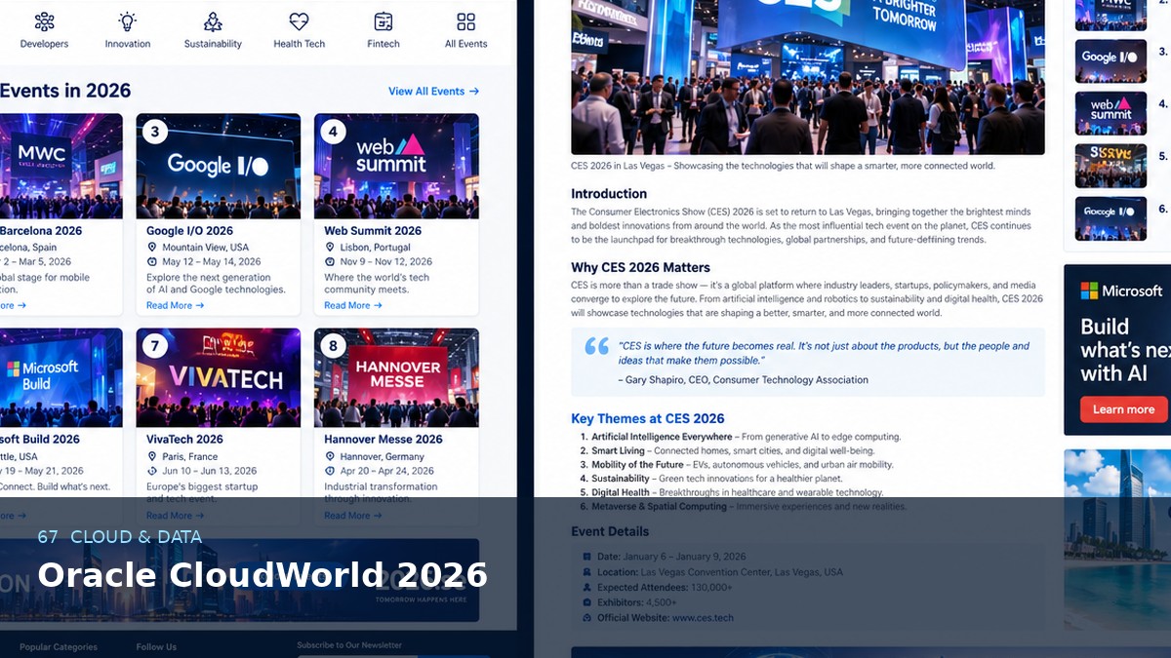
Task: Click the calendar icon beside Jun 10 – Jun 13
Action: click(151, 471)
